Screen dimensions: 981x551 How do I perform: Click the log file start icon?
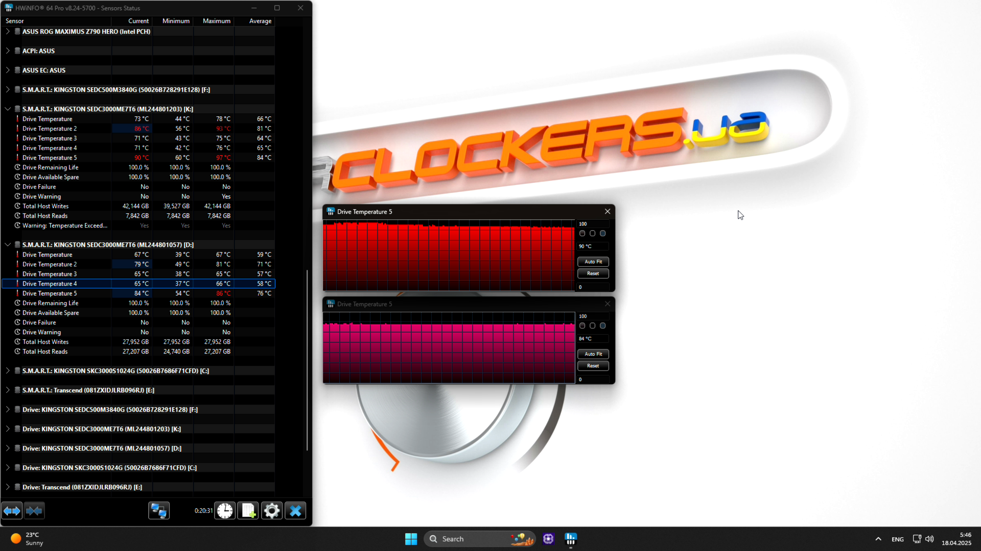click(x=248, y=511)
